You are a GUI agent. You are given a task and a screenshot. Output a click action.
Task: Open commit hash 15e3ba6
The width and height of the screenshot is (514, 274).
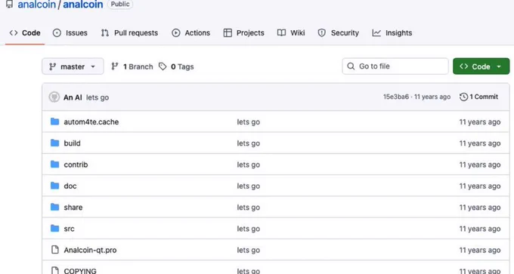pyautogui.click(x=396, y=97)
